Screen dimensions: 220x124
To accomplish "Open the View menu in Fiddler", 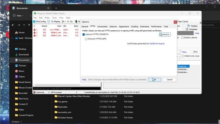I will click(61, 18).
